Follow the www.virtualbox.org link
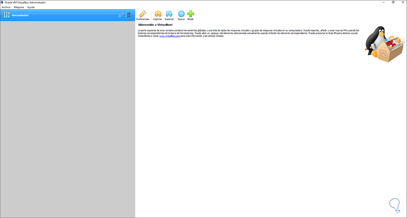 click(x=170, y=36)
